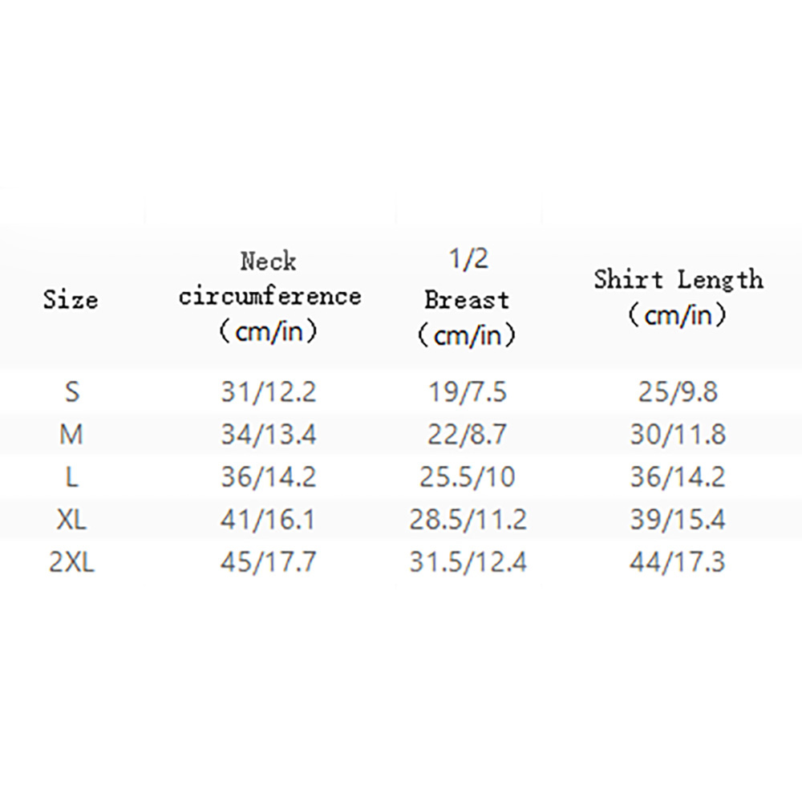This screenshot has height=802, width=802.
Task: Click the 1/2 Breast column header
Action: 467,298
